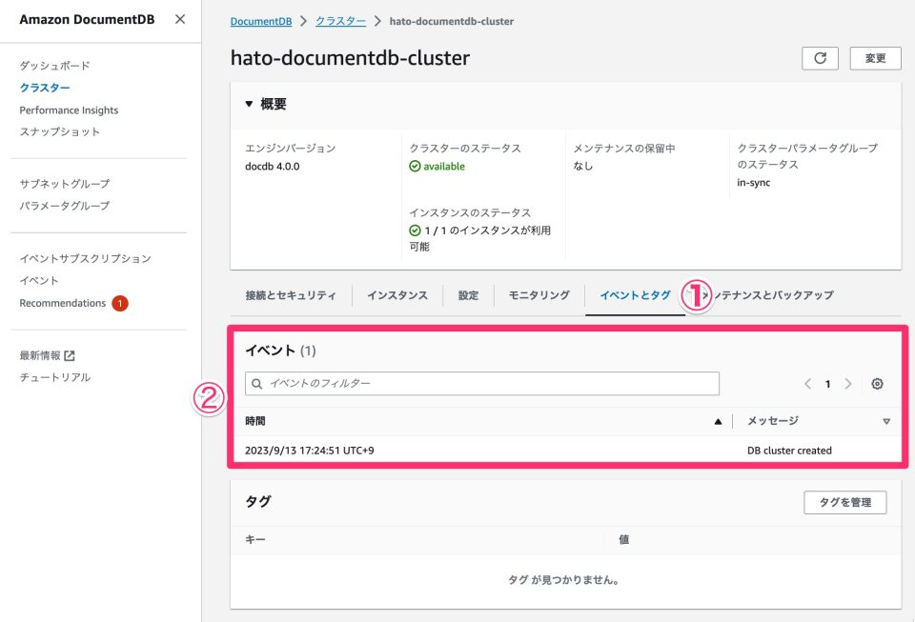Open Recommendations in the sidebar

63,303
